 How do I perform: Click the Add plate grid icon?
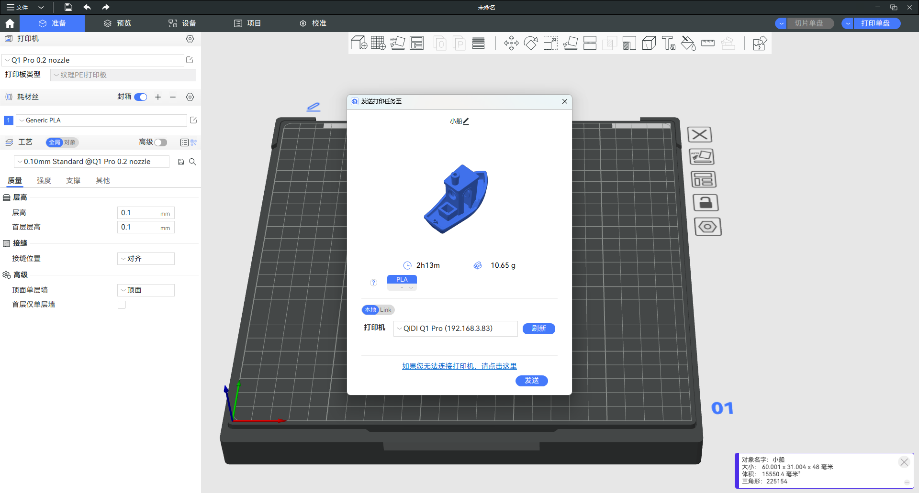(378, 43)
